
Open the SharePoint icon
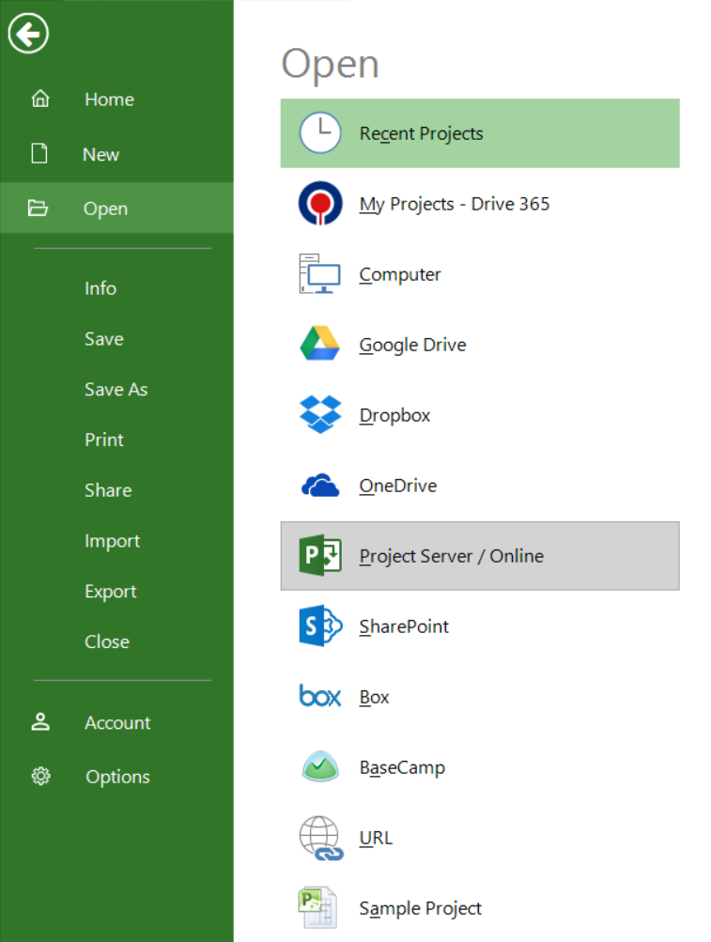(320, 626)
